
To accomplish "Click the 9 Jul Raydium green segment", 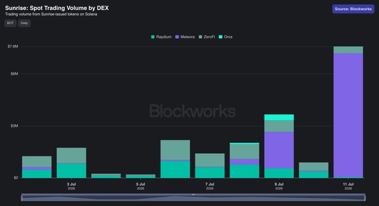I will click(279, 173).
